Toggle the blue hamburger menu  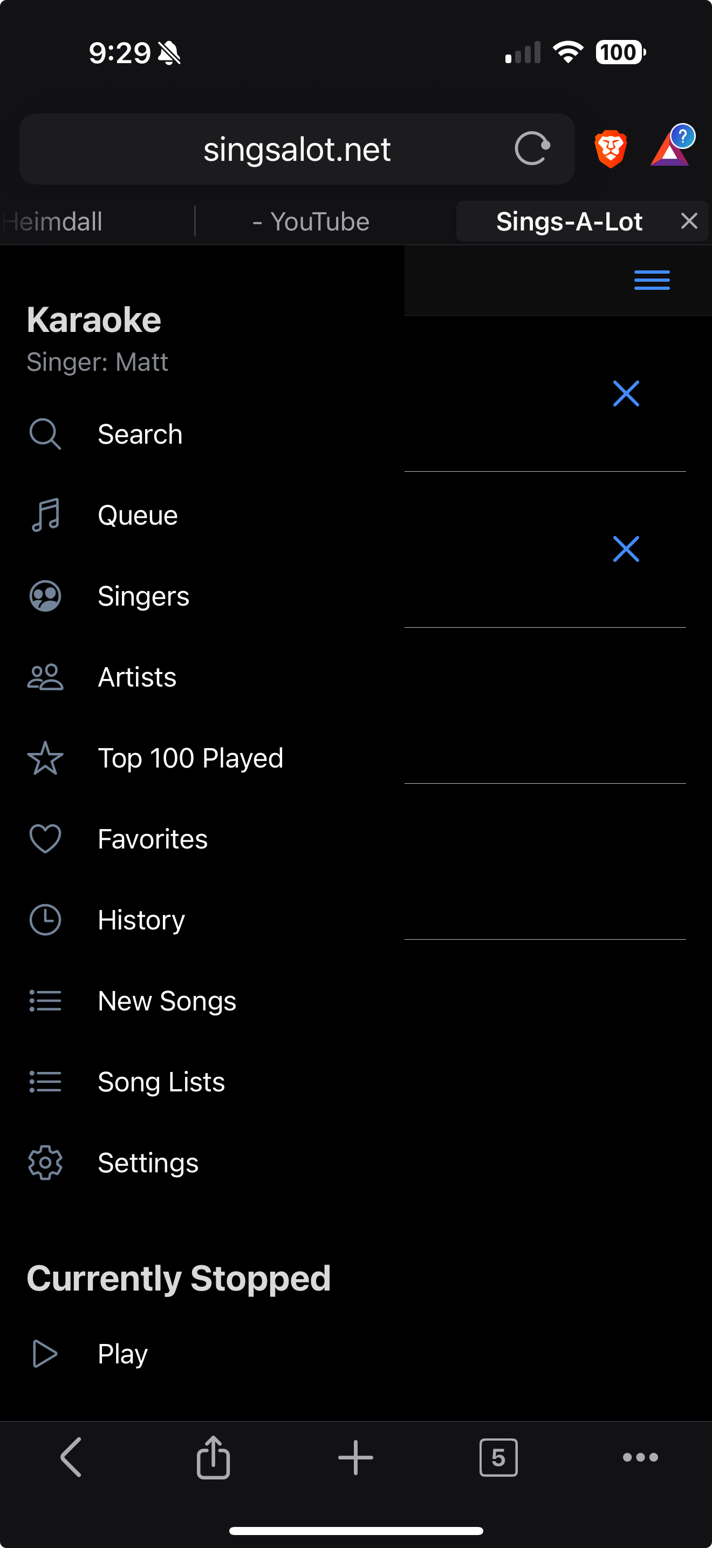click(x=652, y=280)
